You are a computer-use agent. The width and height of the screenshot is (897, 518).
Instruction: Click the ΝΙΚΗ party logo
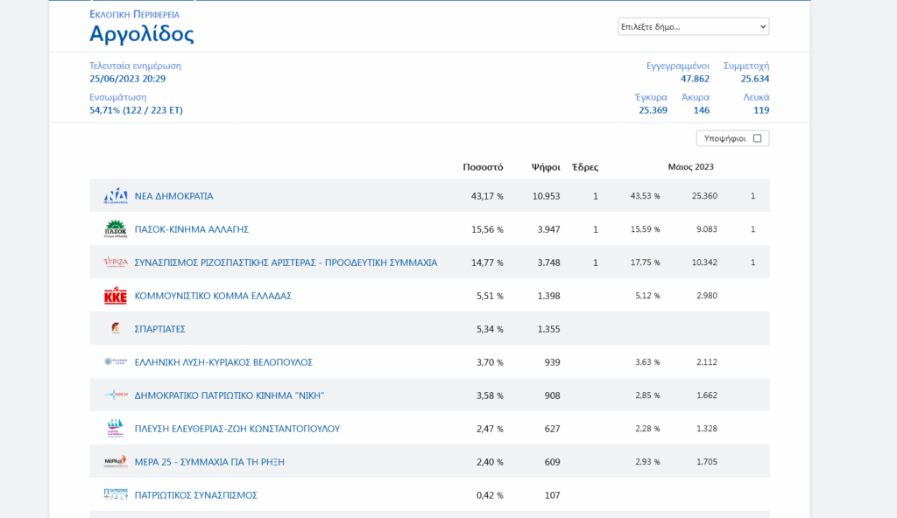(x=116, y=395)
